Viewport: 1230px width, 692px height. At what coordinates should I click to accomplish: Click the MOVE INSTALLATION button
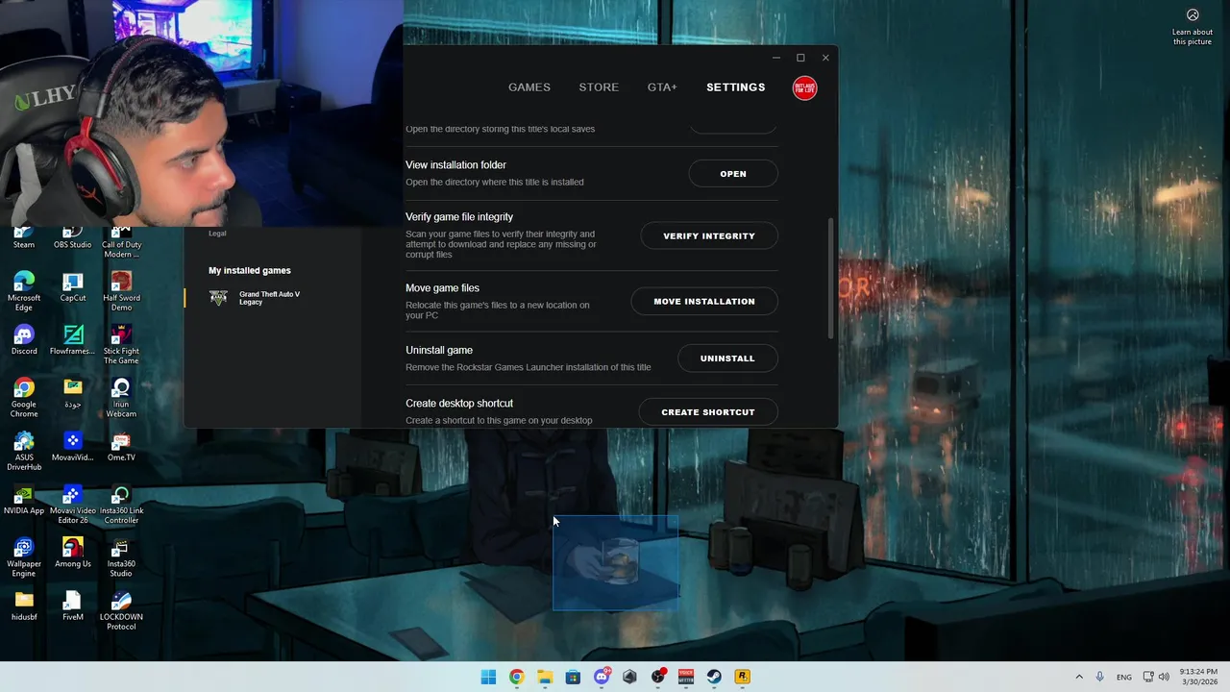[704, 301]
